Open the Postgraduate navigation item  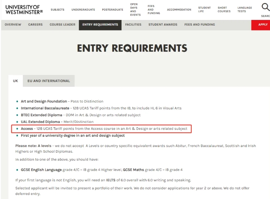[112, 9]
